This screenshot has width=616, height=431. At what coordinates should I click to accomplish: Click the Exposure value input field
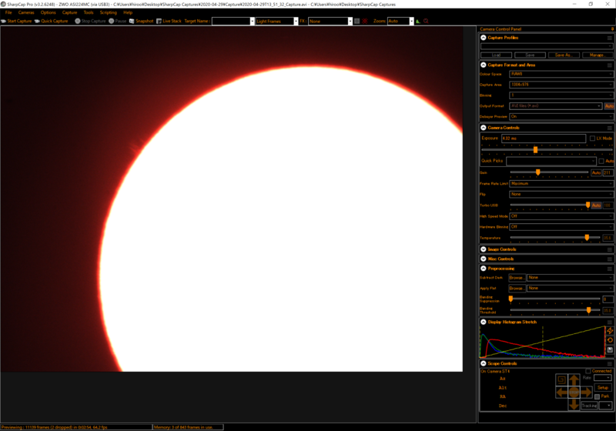click(x=544, y=139)
